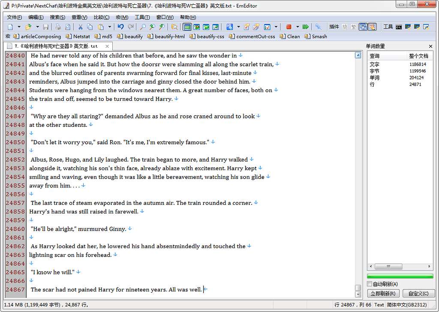Click the 自定义(C) button
This screenshot has height=312, width=439.
tap(418, 293)
